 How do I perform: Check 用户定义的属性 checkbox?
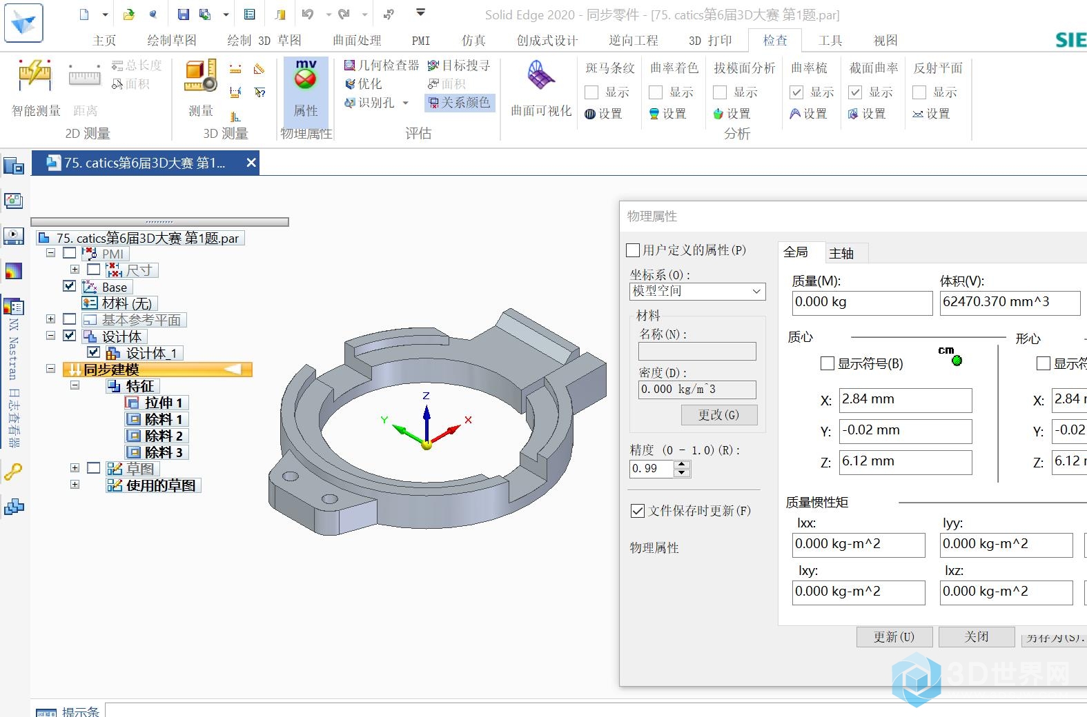tap(633, 250)
